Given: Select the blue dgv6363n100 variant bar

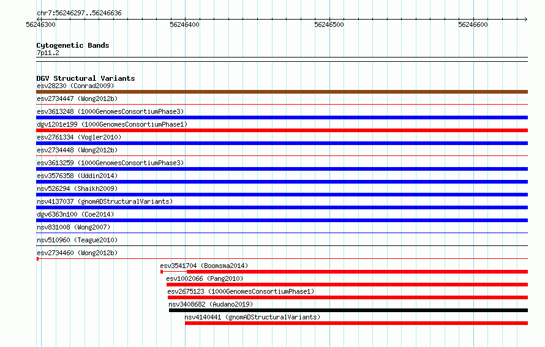Looking at the screenshot, I should point(282,220).
